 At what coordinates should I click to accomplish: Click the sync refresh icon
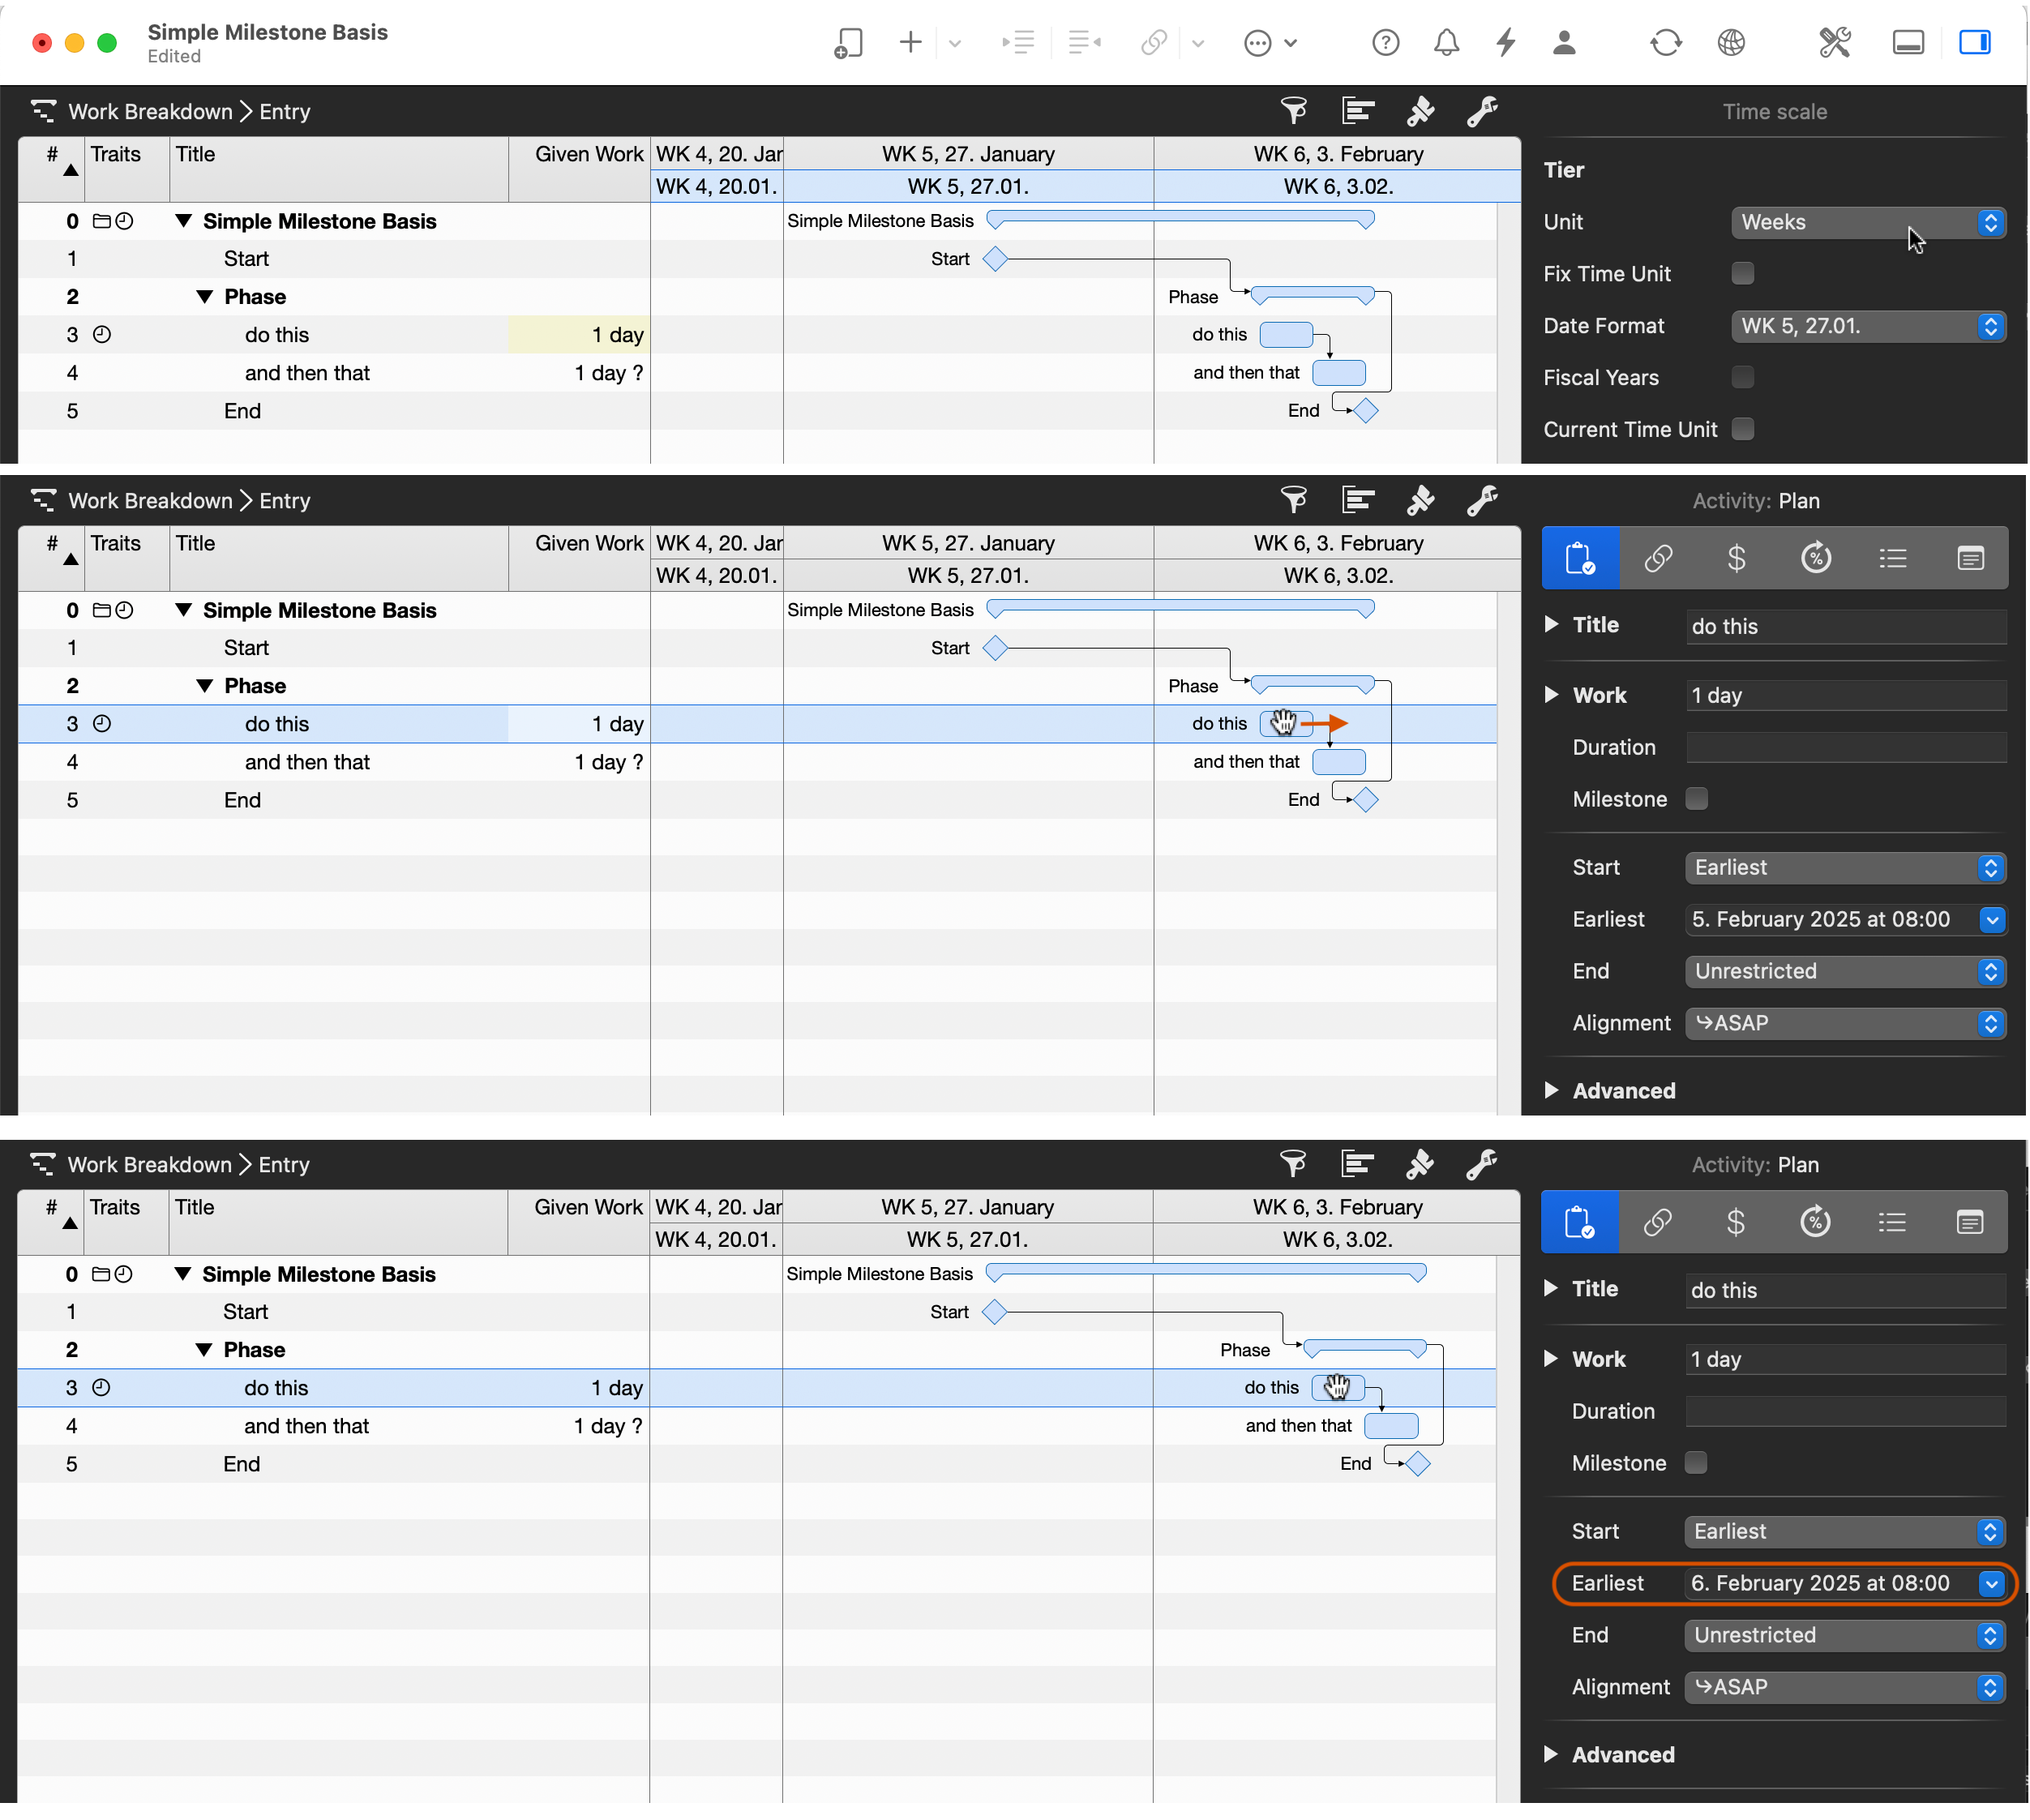pyautogui.click(x=1665, y=43)
